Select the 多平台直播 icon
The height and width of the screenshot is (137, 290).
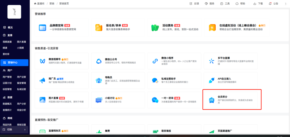coord(211,61)
